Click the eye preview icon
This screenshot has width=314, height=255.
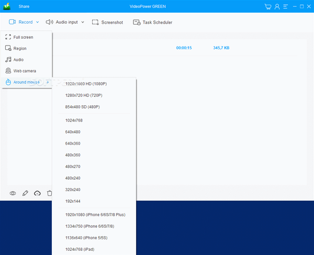[13, 193]
